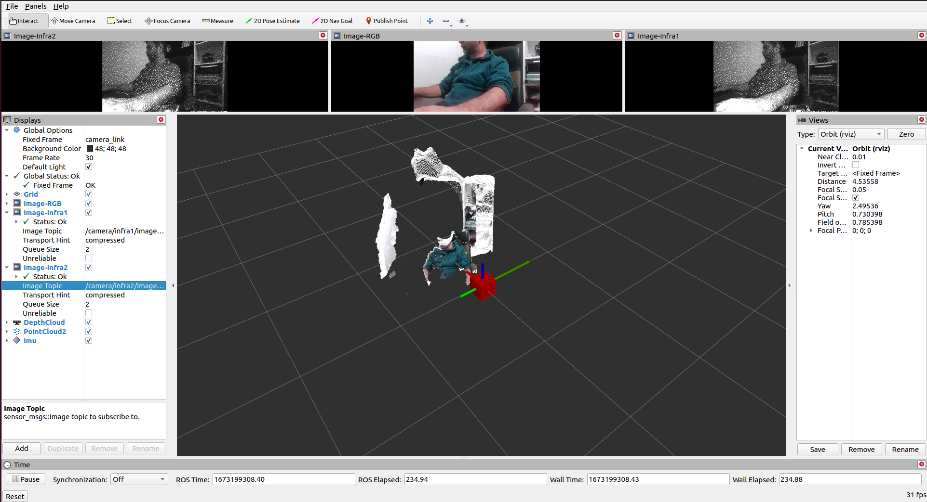Close the Time panel
The width and height of the screenshot is (927, 502).
click(921, 464)
